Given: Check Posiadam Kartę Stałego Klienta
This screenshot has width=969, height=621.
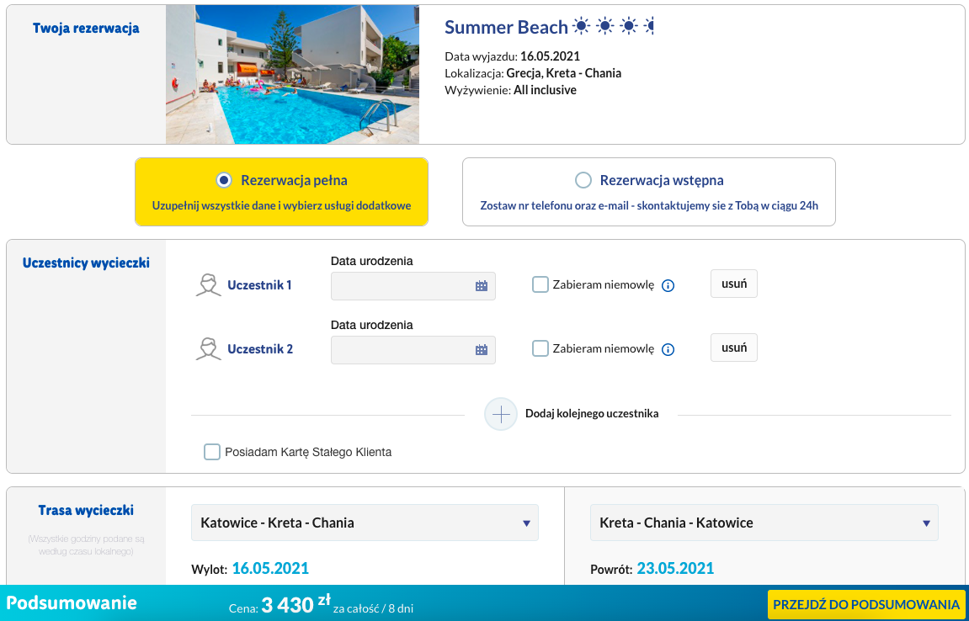Looking at the screenshot, I should pos(211,452).
